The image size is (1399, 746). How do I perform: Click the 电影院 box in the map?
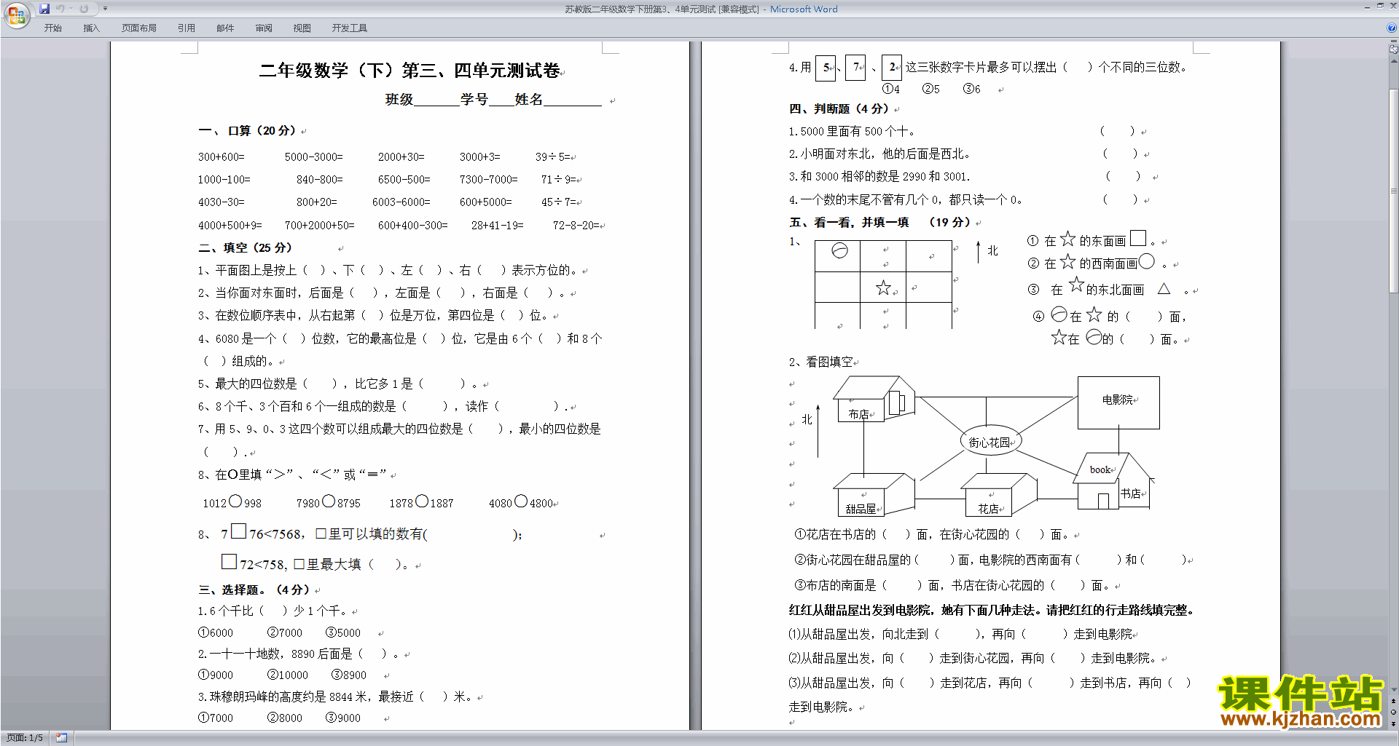[1118, 402]
